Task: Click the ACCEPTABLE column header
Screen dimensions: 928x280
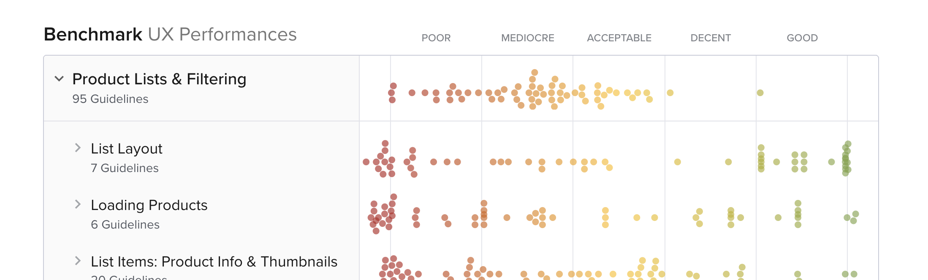Action: [x=619, y=38]
